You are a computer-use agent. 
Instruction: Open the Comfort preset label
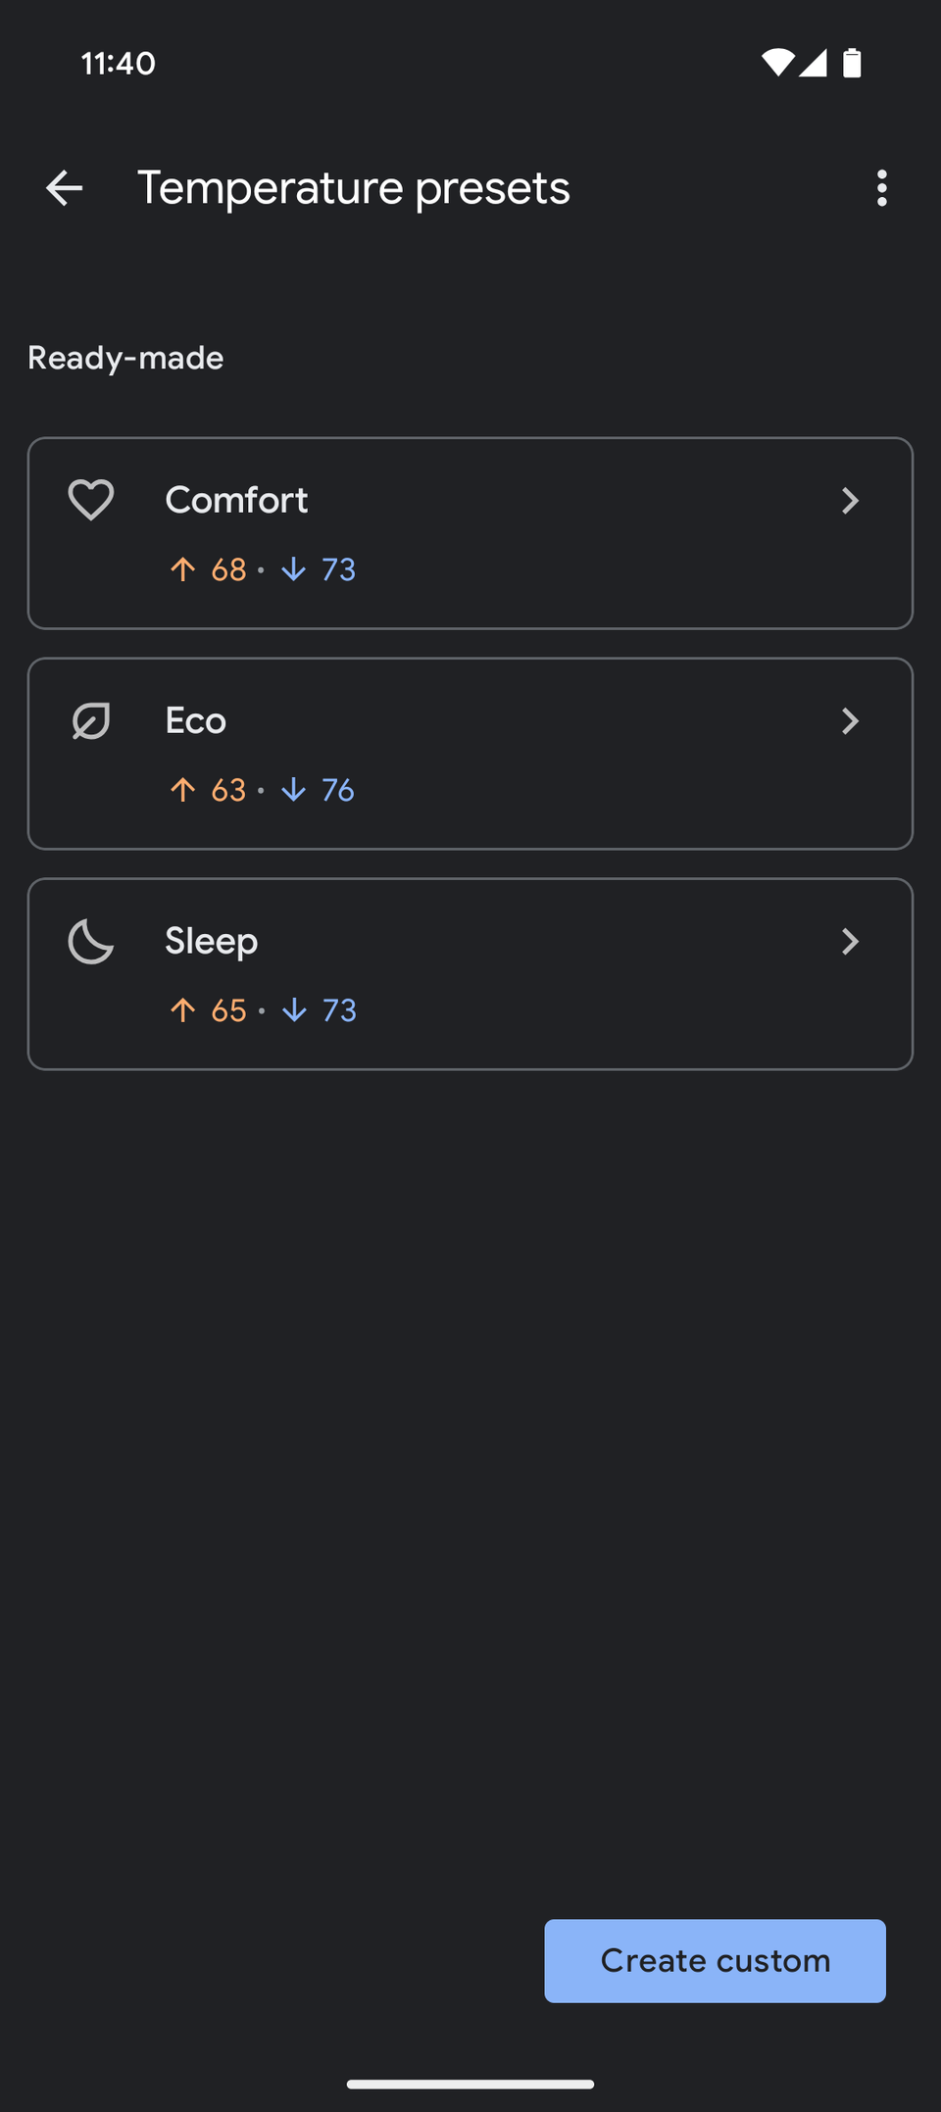point(236,500)
